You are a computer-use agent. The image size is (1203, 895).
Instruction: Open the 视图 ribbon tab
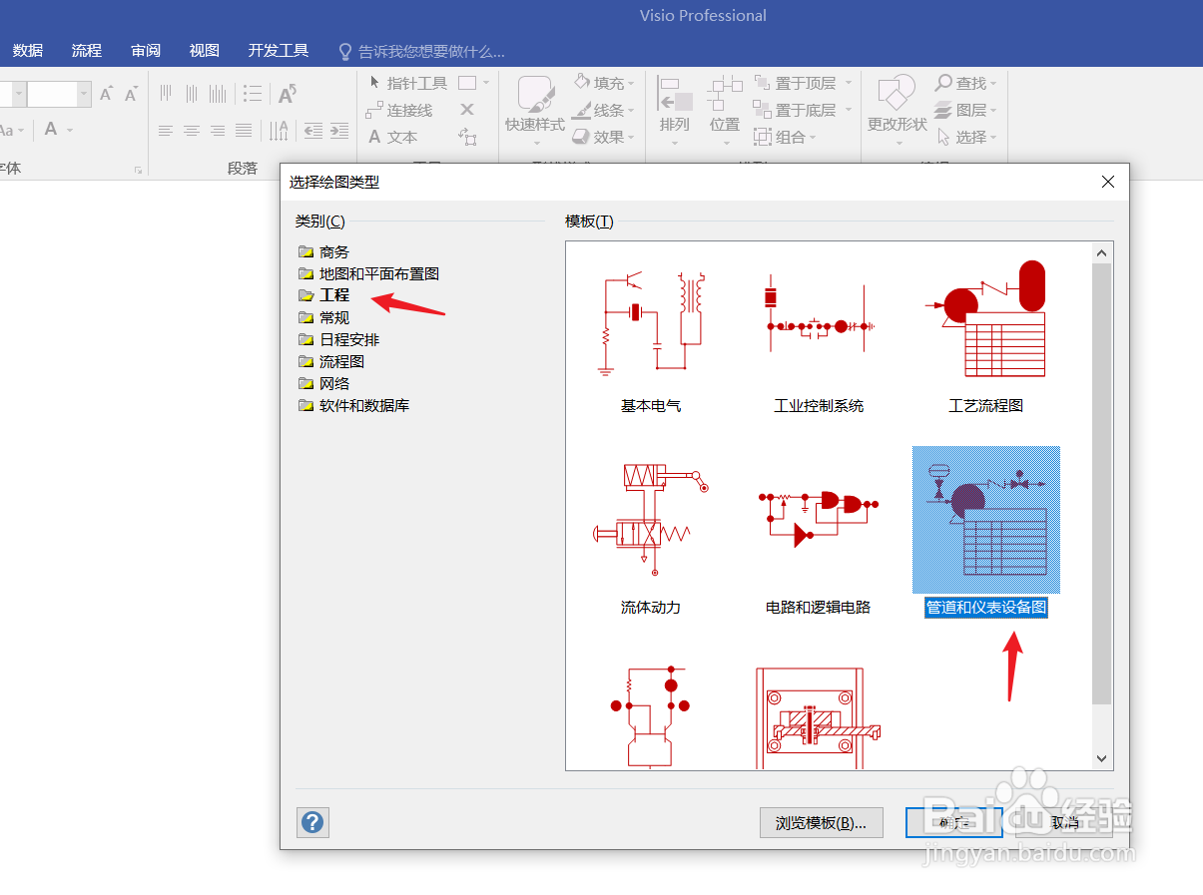pyautogui.click(x=205, y=50)
